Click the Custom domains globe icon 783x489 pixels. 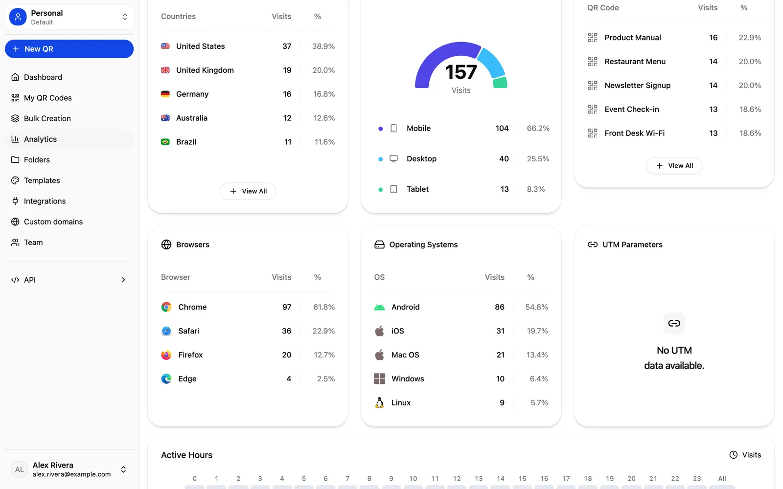click(x=15, y=222)
